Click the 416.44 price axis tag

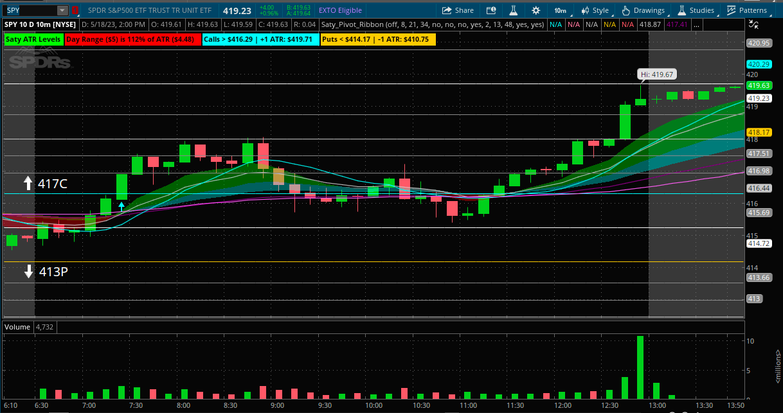759,188
